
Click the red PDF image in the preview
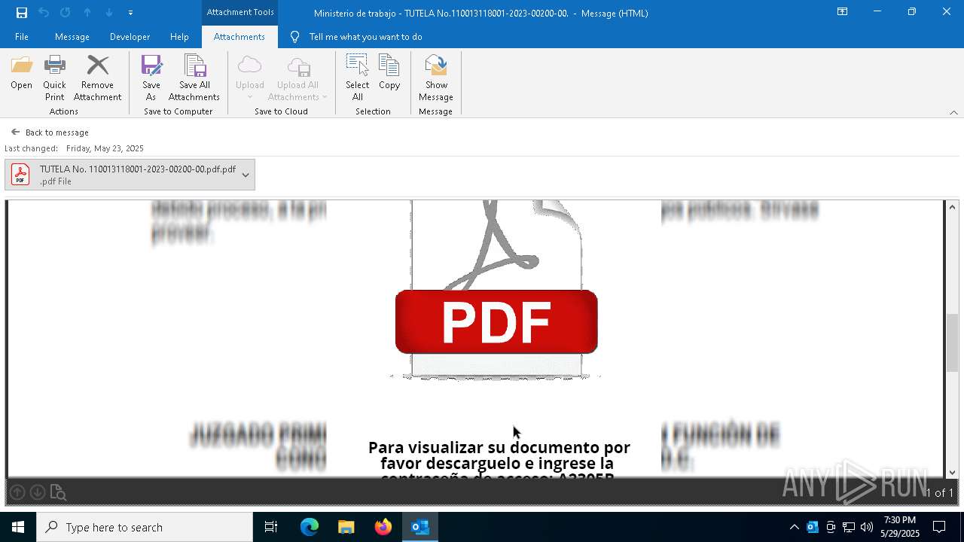point(496,321)
